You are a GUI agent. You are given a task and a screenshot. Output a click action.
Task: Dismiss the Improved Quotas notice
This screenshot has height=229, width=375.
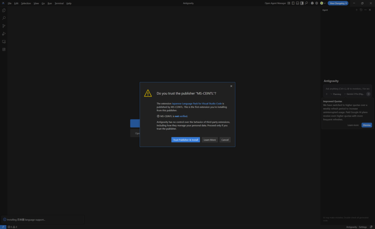coord(366,125)
